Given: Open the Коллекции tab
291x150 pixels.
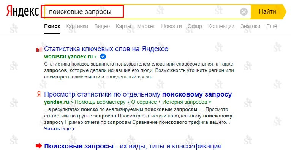Looking at the screenshot, I should 221,26.
